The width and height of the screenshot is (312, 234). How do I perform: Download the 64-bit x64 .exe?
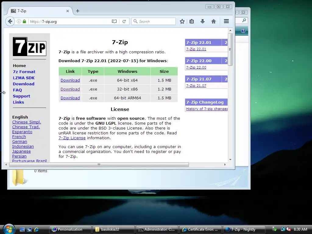70,80
